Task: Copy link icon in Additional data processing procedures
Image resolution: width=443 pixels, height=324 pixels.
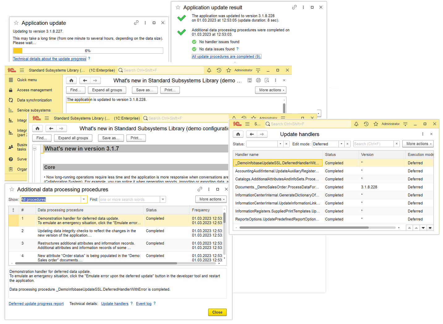Action: 200,189
